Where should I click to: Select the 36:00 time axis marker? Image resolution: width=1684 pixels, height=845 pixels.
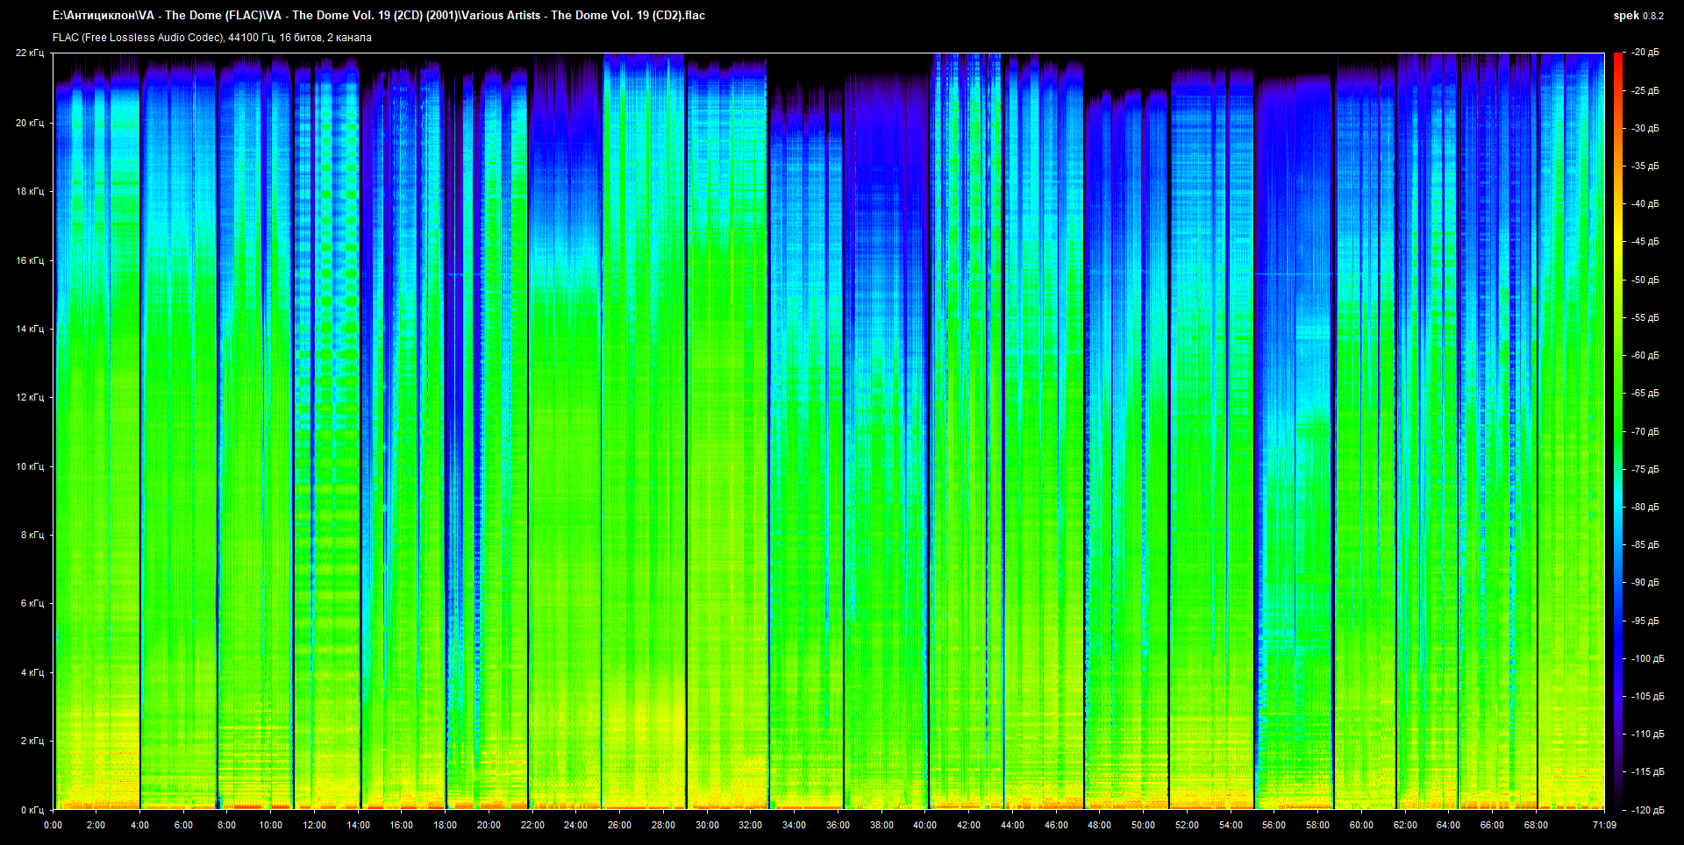pos(838,825)
